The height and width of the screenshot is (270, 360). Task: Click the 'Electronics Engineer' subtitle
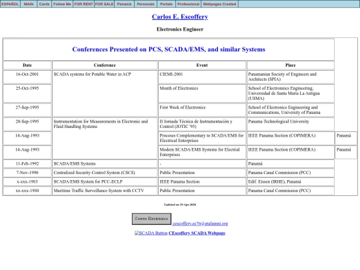click(x=180, y=29)
